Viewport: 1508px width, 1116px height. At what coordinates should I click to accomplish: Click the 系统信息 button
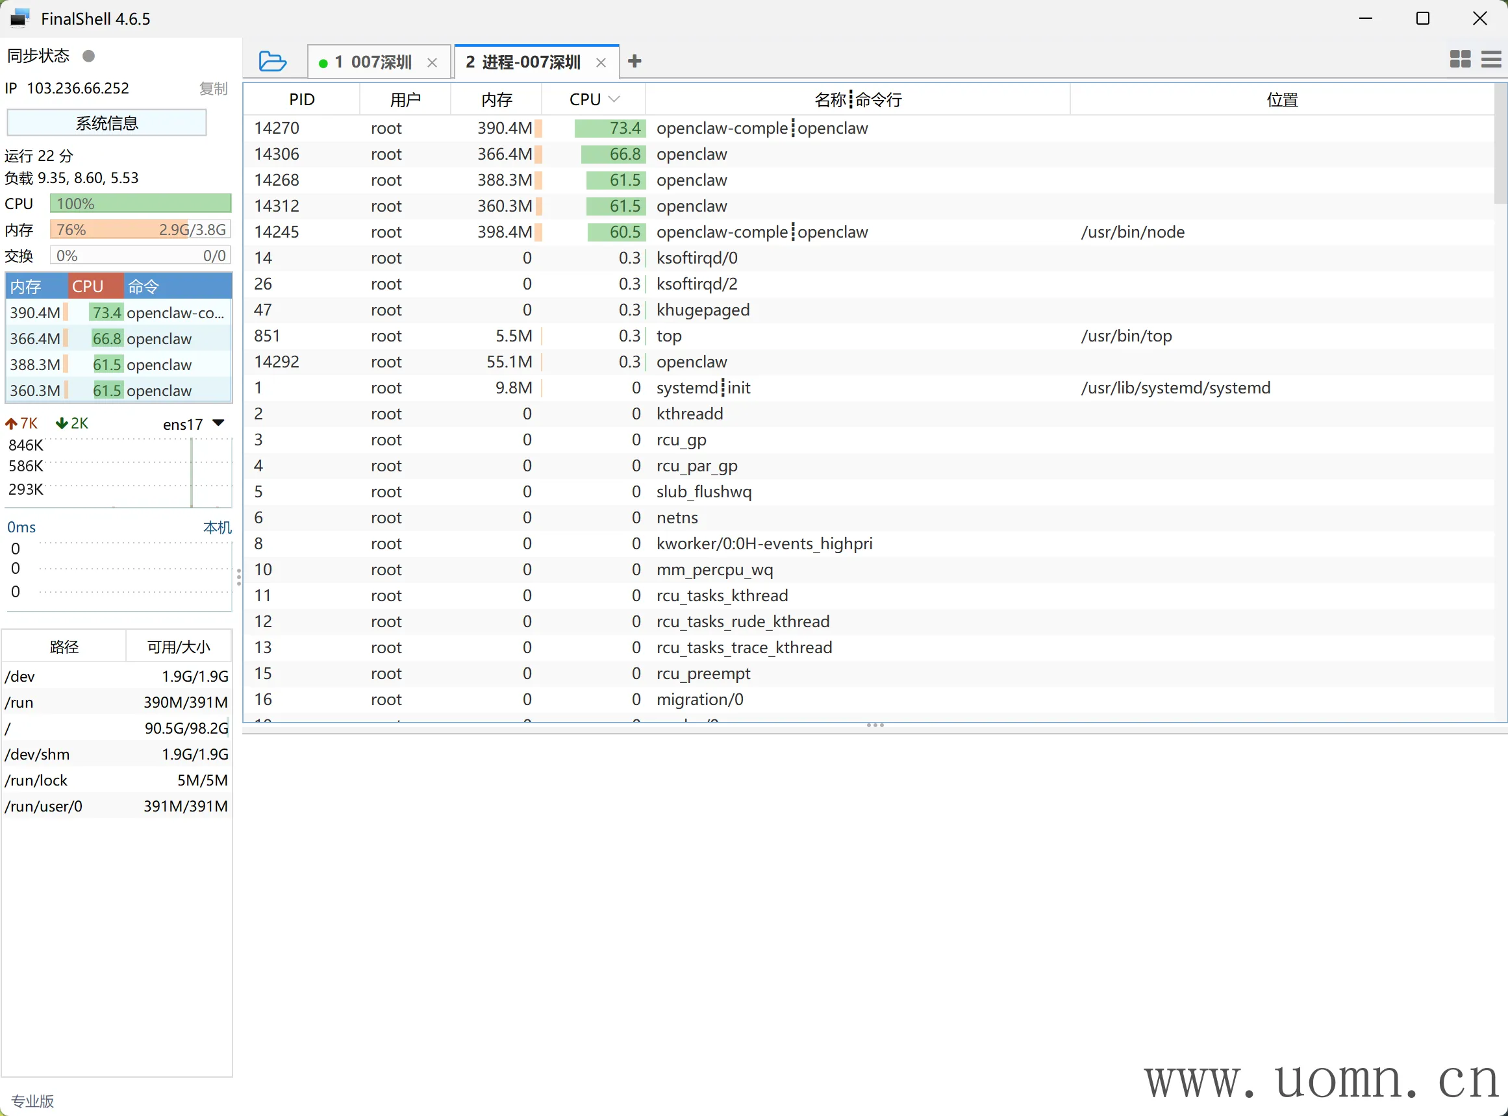107,123
